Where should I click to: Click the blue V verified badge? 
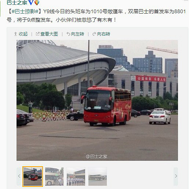click(31, 3)
